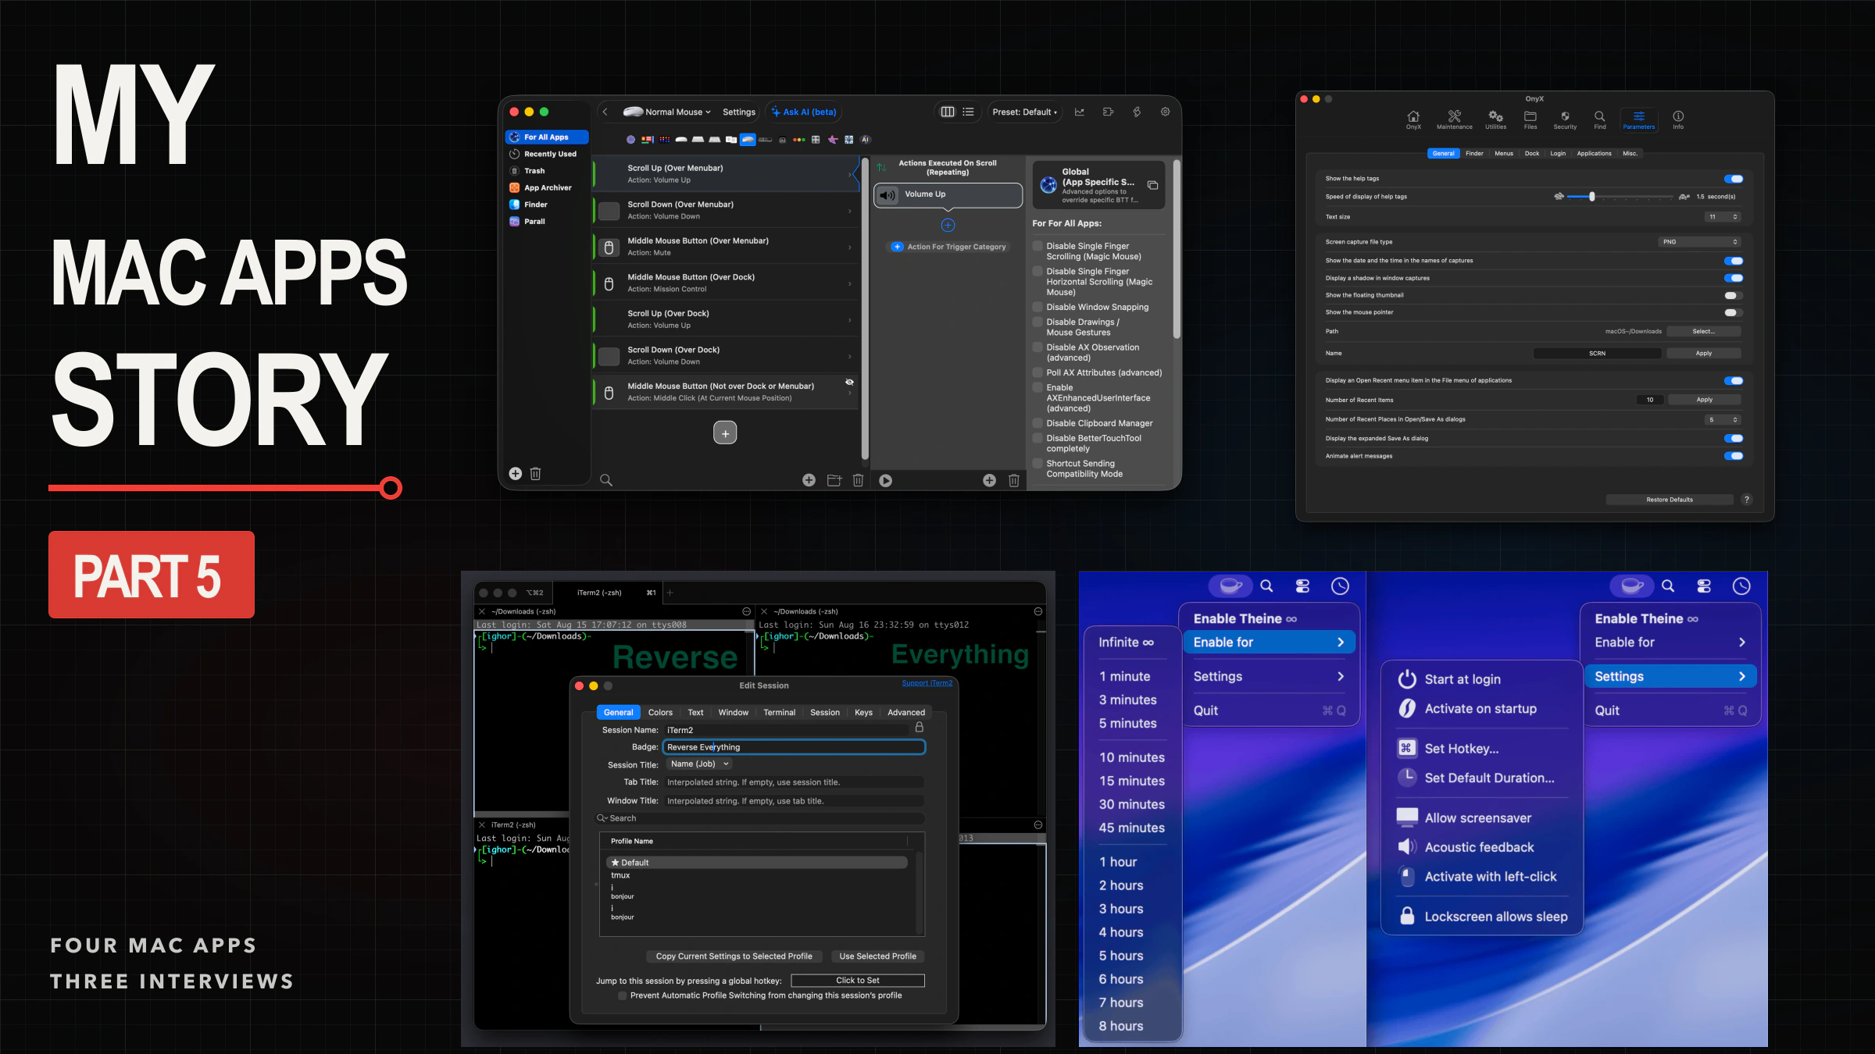Screen dimensions: 1875x1054
Task: Switch BetterTouchTool to column view icon
Action: (x=947, y=112)
